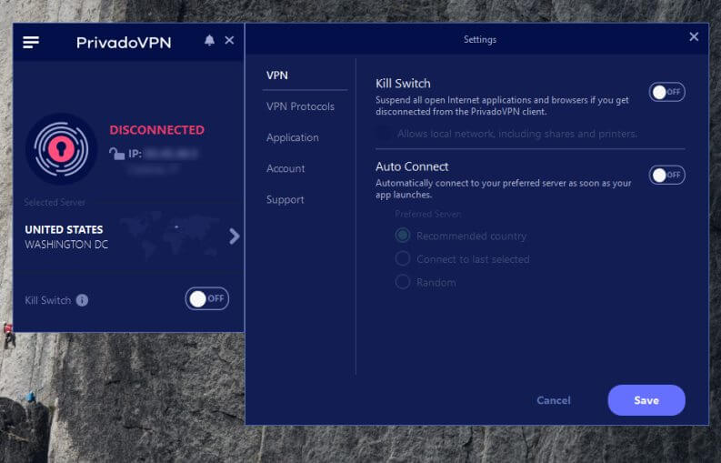Click the fingerprint connect button
721x463 pixels.
pyautogui.click(x=61, y=148)
